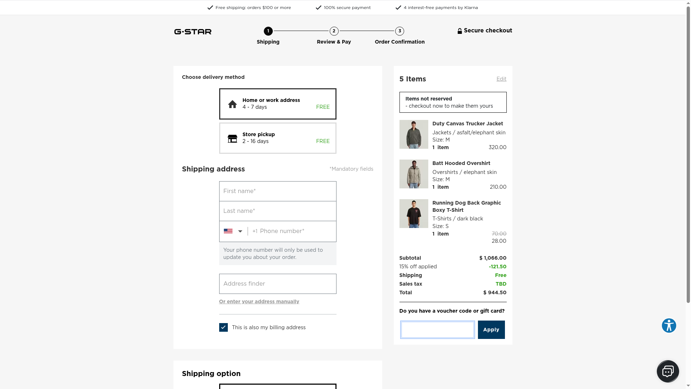Apply the voucher code
691x389 pixels.
(491, 330)
